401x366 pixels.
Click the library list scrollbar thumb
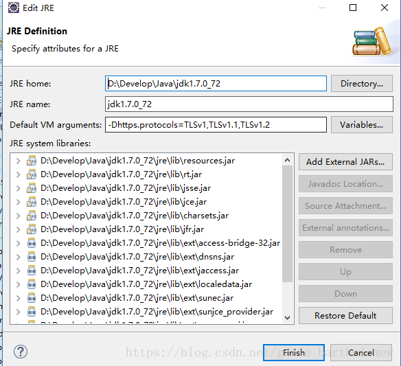[287, 224]
